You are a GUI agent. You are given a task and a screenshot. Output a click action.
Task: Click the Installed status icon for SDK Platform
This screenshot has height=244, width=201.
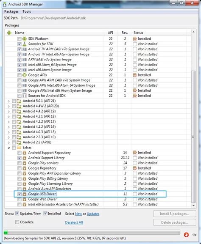click(x=135, y=39)
